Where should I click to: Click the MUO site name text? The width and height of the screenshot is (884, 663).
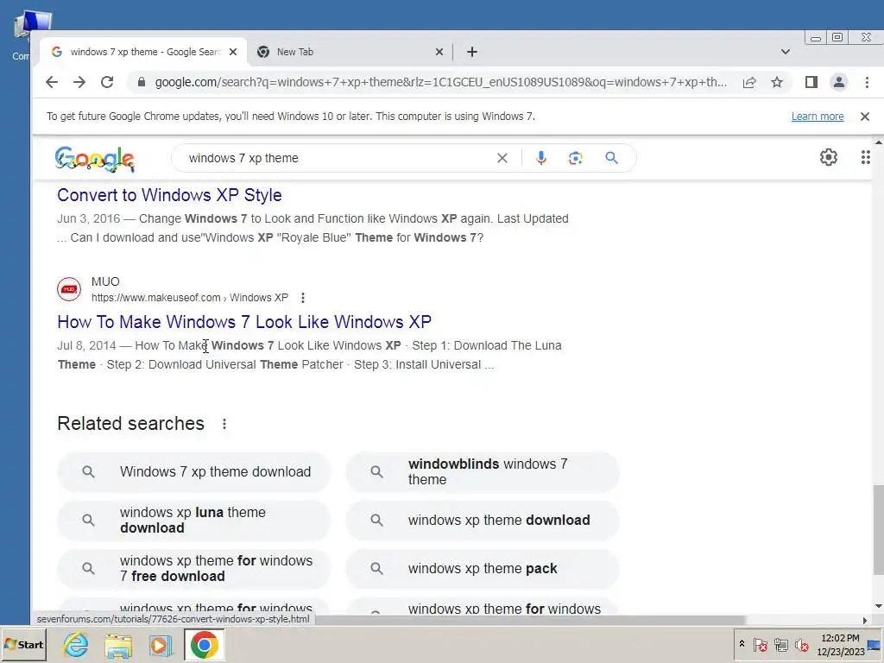coord(105,281)
